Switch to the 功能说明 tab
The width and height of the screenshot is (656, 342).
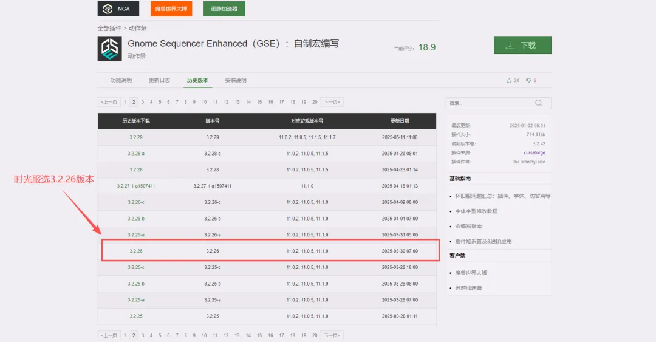coord(121,80)
